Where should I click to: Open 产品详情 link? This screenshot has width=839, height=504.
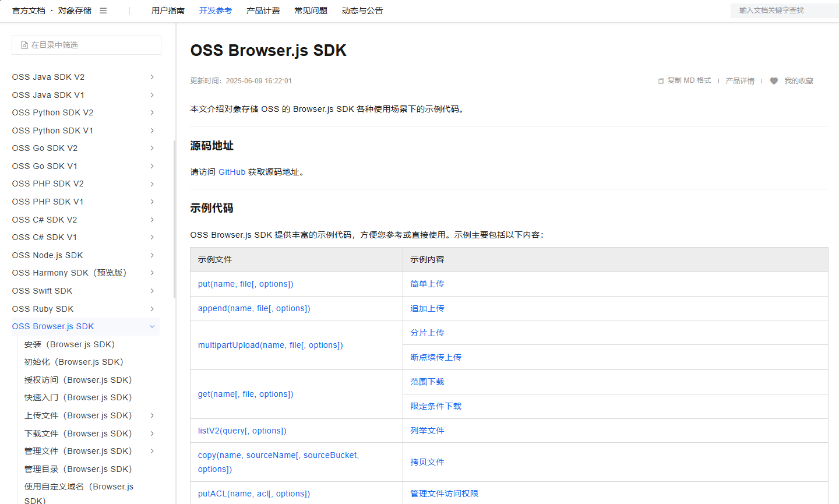[x=740, y=81]
